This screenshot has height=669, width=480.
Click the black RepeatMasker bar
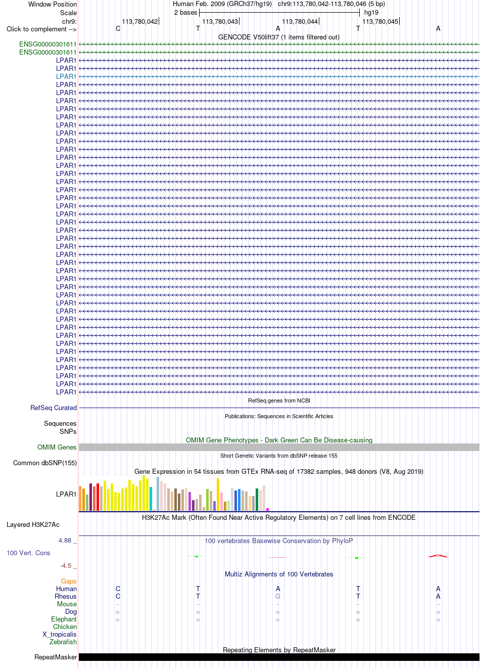pyautogui.click(x=279, y=657)
